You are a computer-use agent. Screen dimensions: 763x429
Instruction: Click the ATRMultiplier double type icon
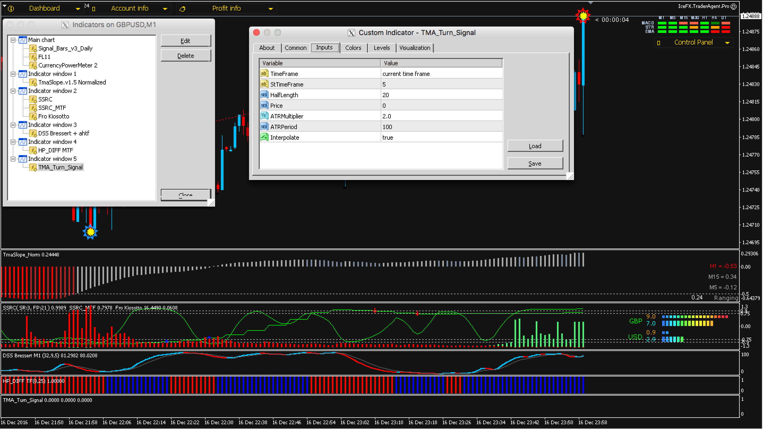click(x=264, y=116)
